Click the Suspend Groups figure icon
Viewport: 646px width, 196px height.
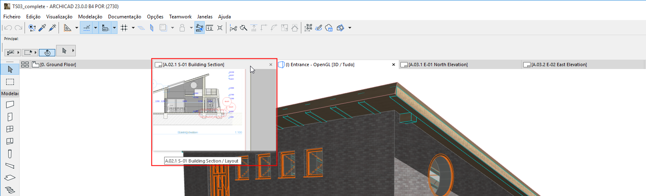click(x=182, y=28)
